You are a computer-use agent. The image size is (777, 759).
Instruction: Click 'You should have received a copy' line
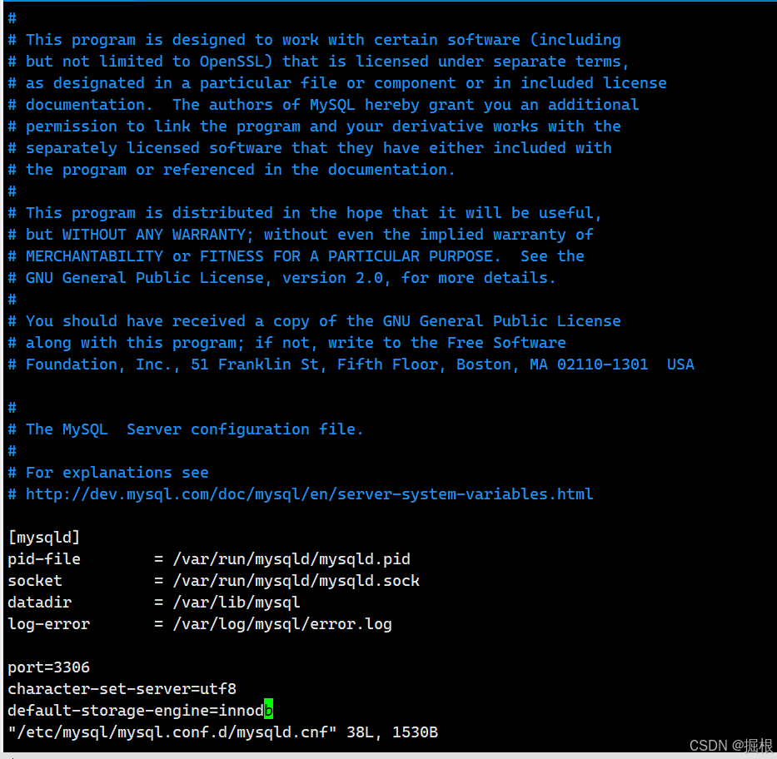pyautogui.click(x=315, y=321)
